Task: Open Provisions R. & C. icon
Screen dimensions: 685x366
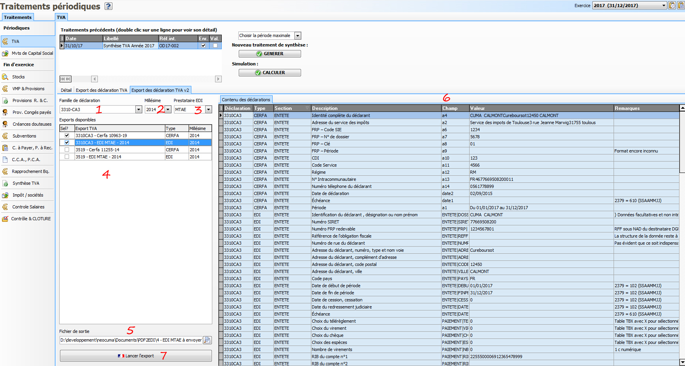Action: pyautogui.click(x=5, y=100)
